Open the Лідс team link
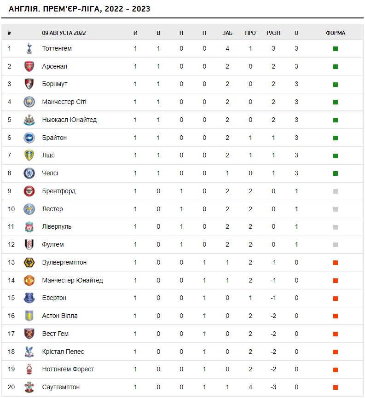Image resolution: width=365 pixels, height=398 pixels. 48,155
